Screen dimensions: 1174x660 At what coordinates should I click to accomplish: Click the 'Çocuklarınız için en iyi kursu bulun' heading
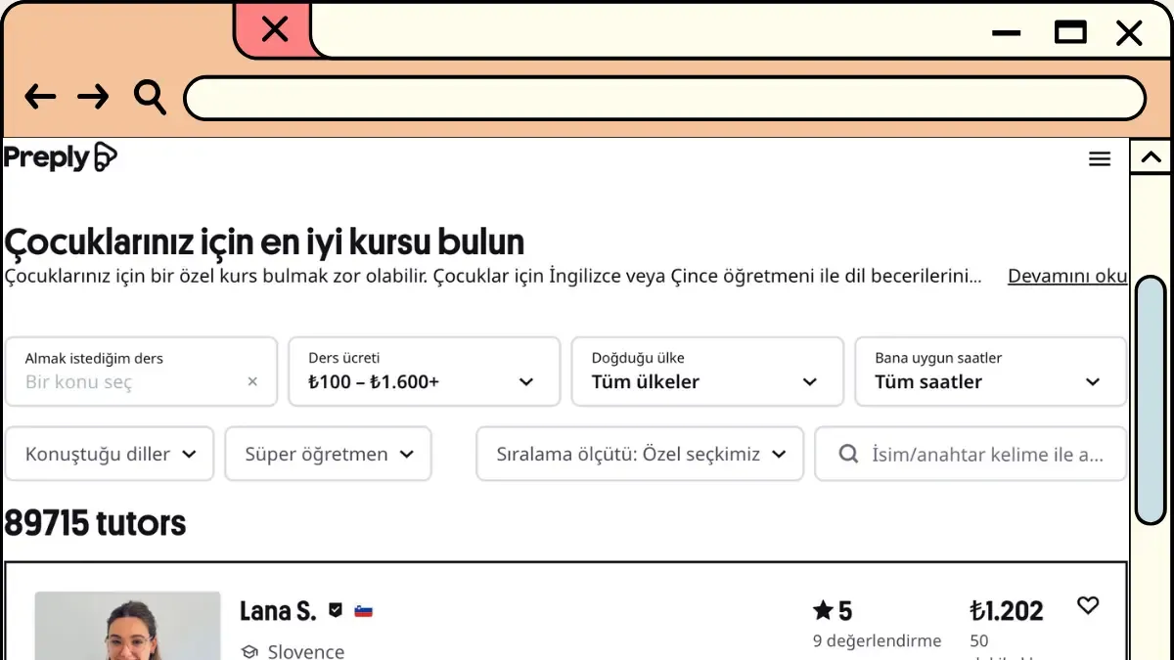pos(264,242)
